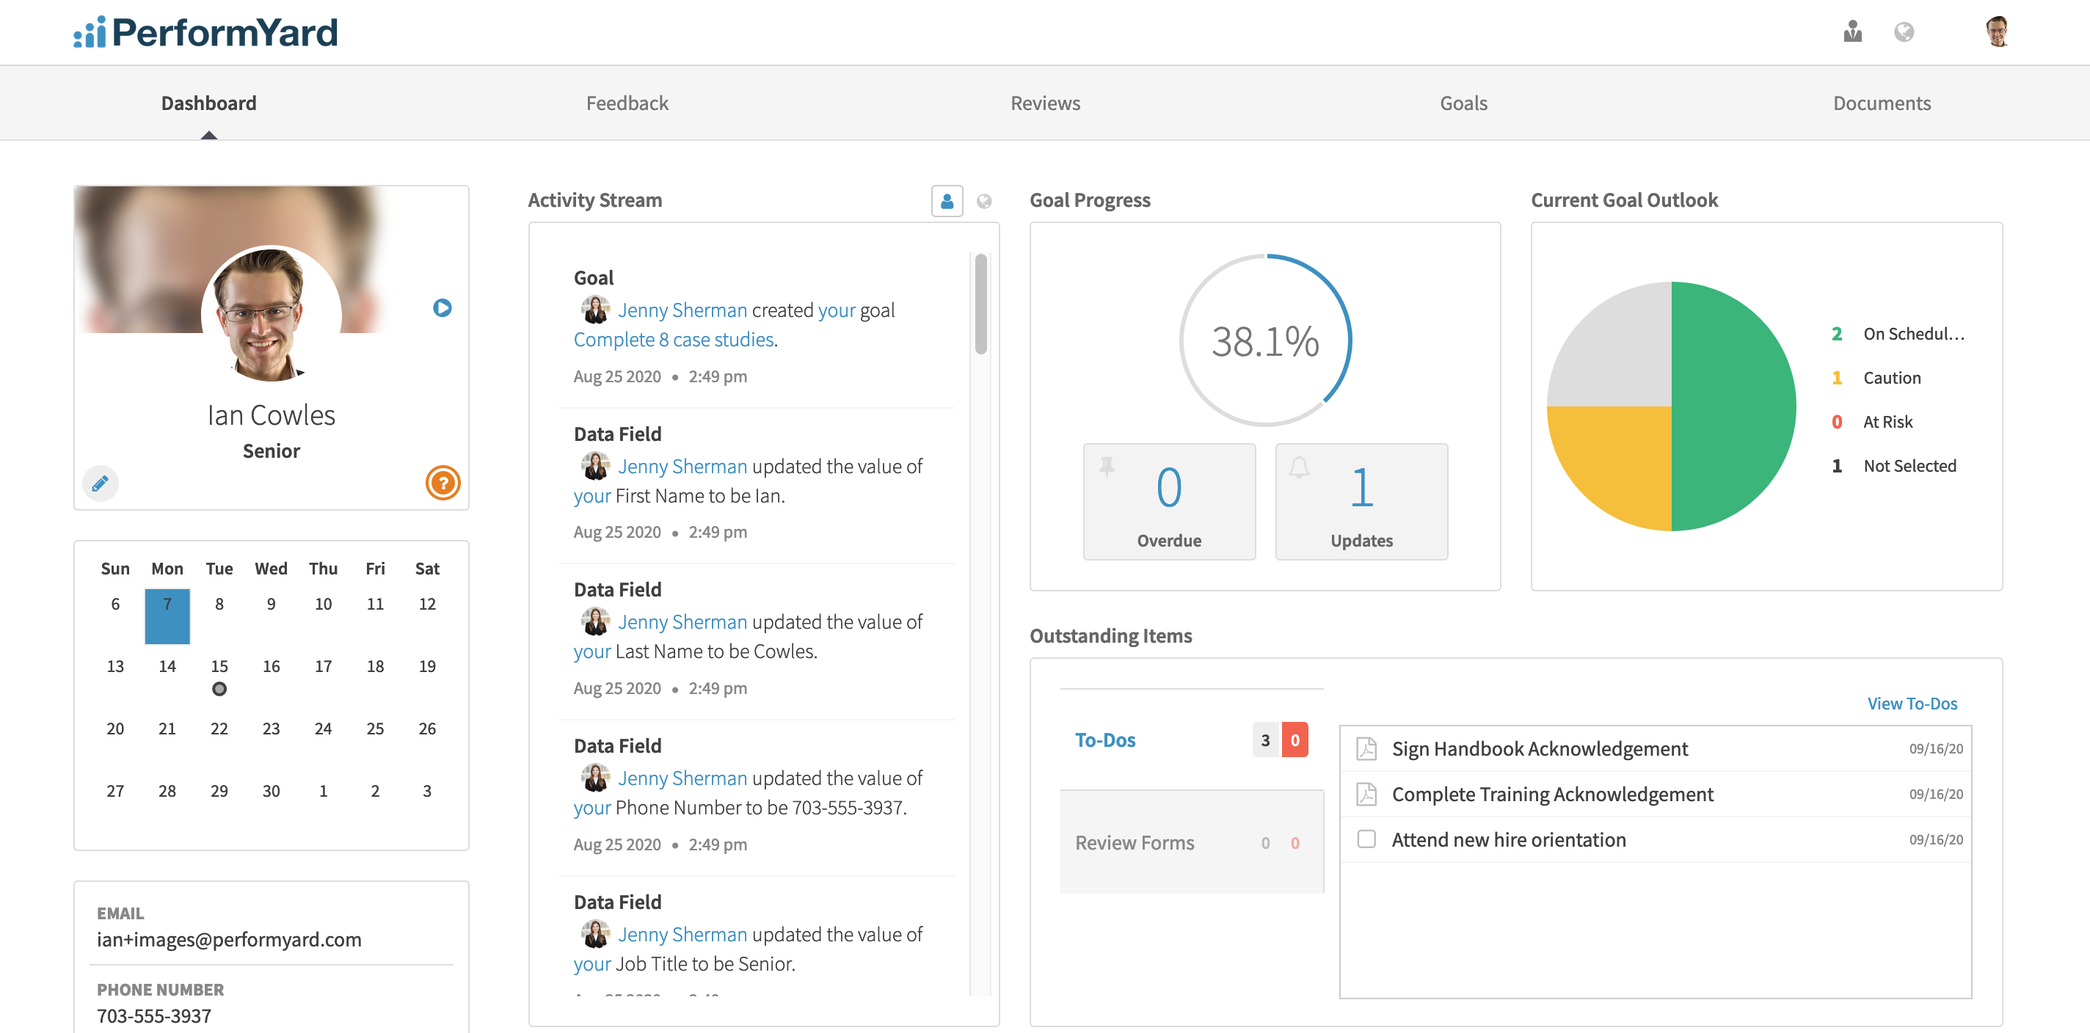Open the Goals tab

pos(1463,102)
